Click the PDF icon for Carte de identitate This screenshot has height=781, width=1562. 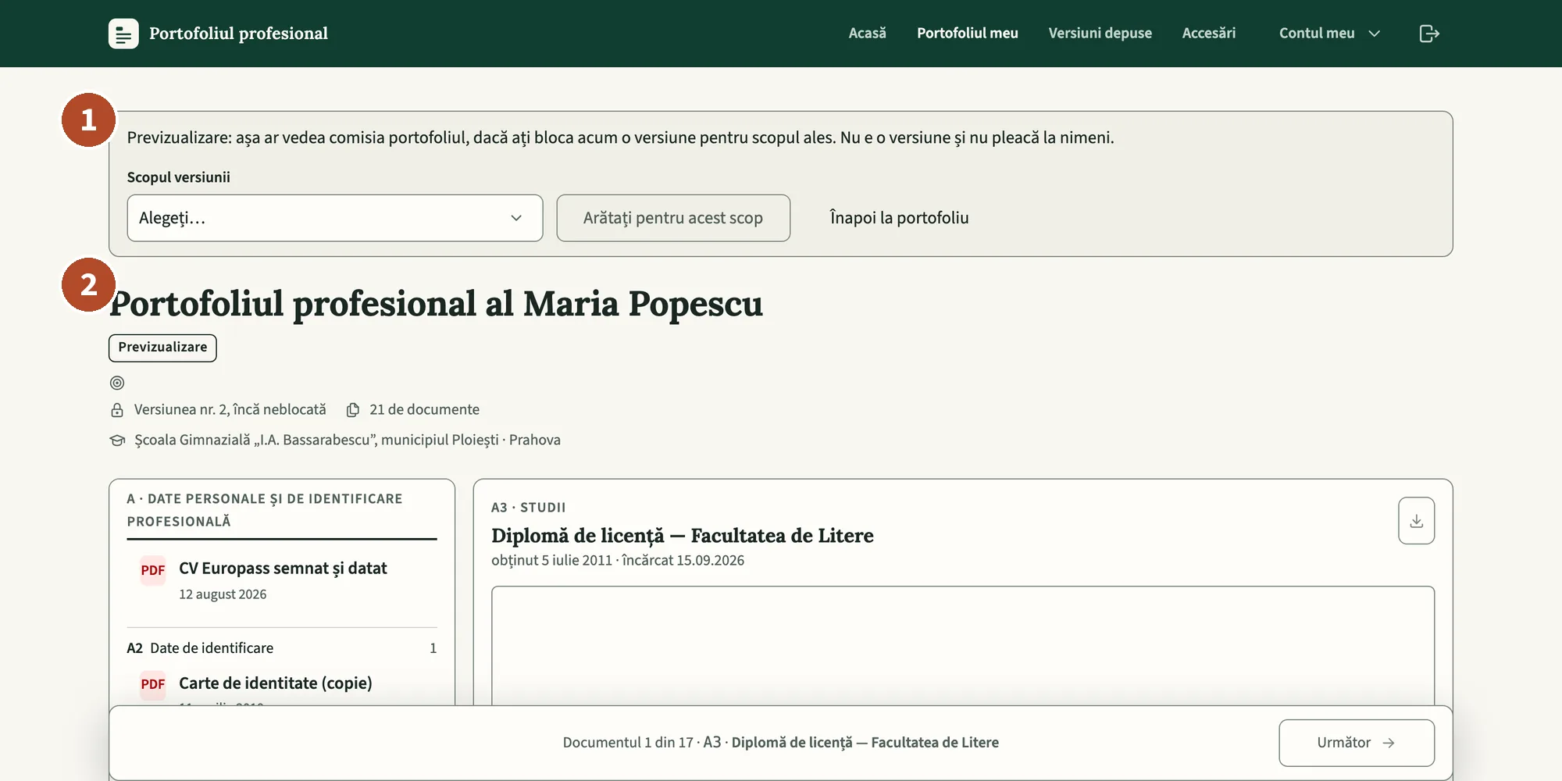(x=153, y=684)
